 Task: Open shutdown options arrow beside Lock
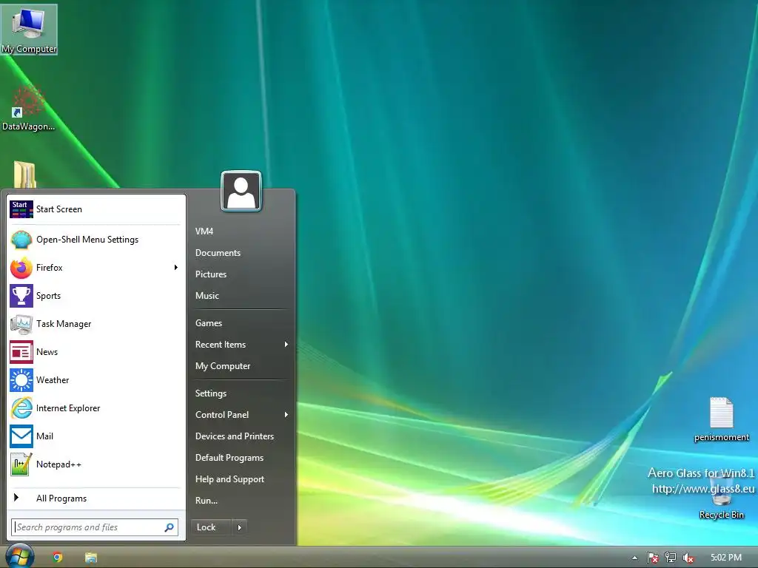[240, 527]
